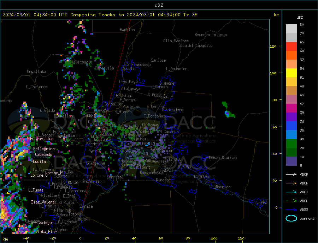
Task: Click the Tulumaya place label
Action: 132,89
